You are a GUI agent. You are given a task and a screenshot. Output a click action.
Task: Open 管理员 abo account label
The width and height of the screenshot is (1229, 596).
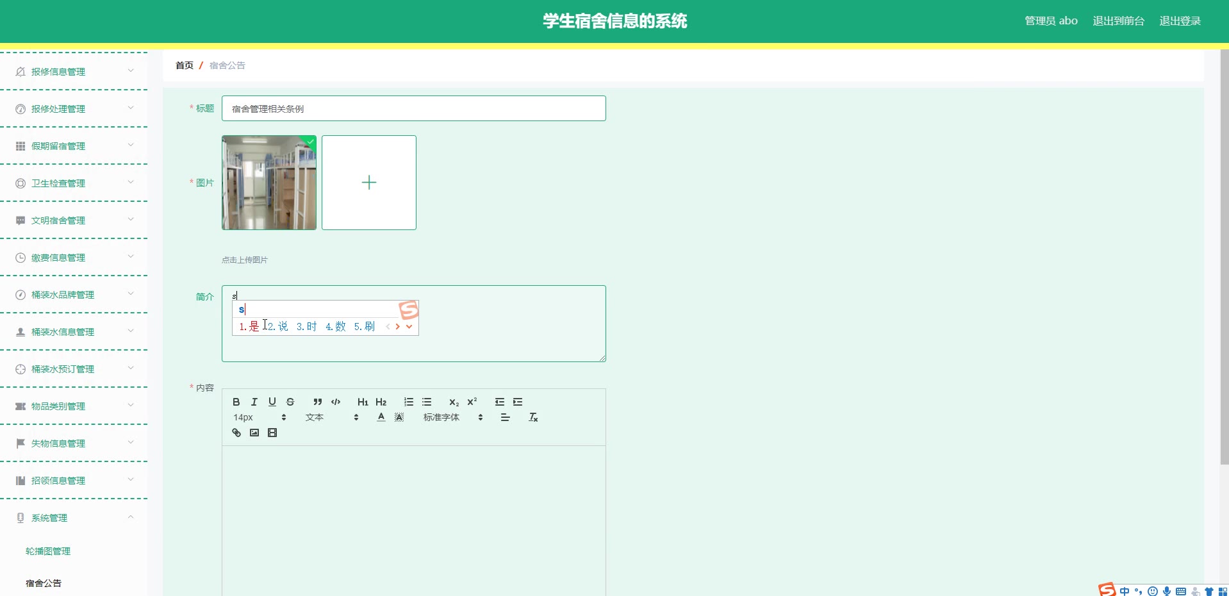(x=1051, y=21)
